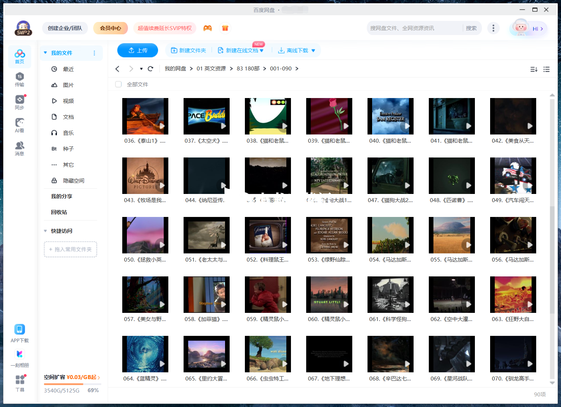Click the gift box icon in header
561x407 pixels.
pyautogui.click(x=225, y=28)
